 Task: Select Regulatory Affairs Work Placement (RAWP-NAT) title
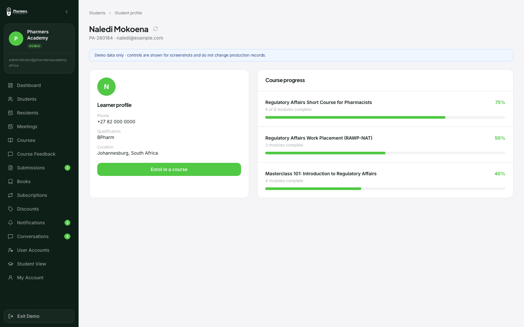tap(319, 138)
